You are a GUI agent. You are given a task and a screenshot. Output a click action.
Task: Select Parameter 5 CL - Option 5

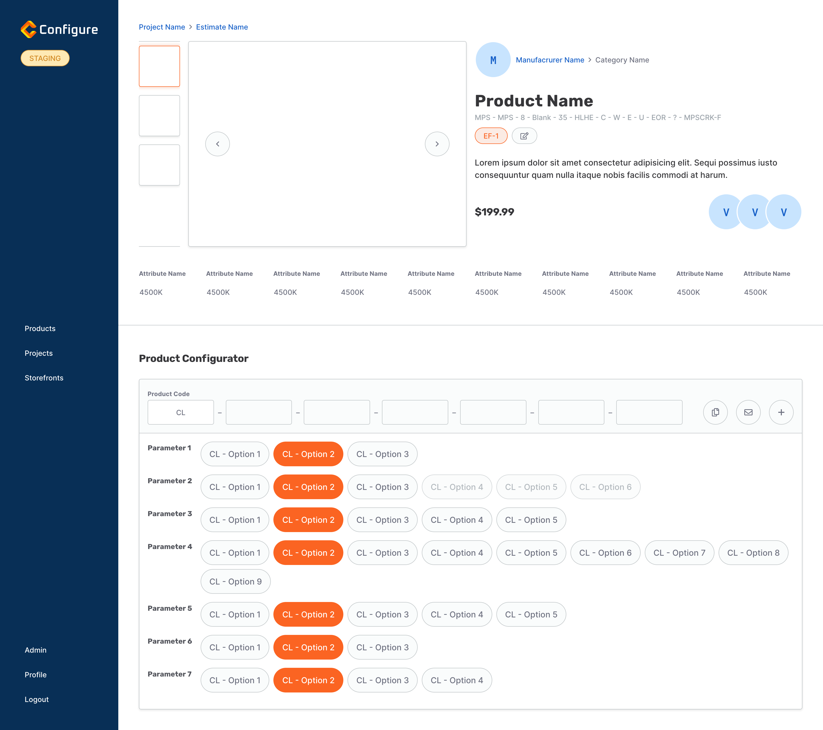click(x=531, y=615)
